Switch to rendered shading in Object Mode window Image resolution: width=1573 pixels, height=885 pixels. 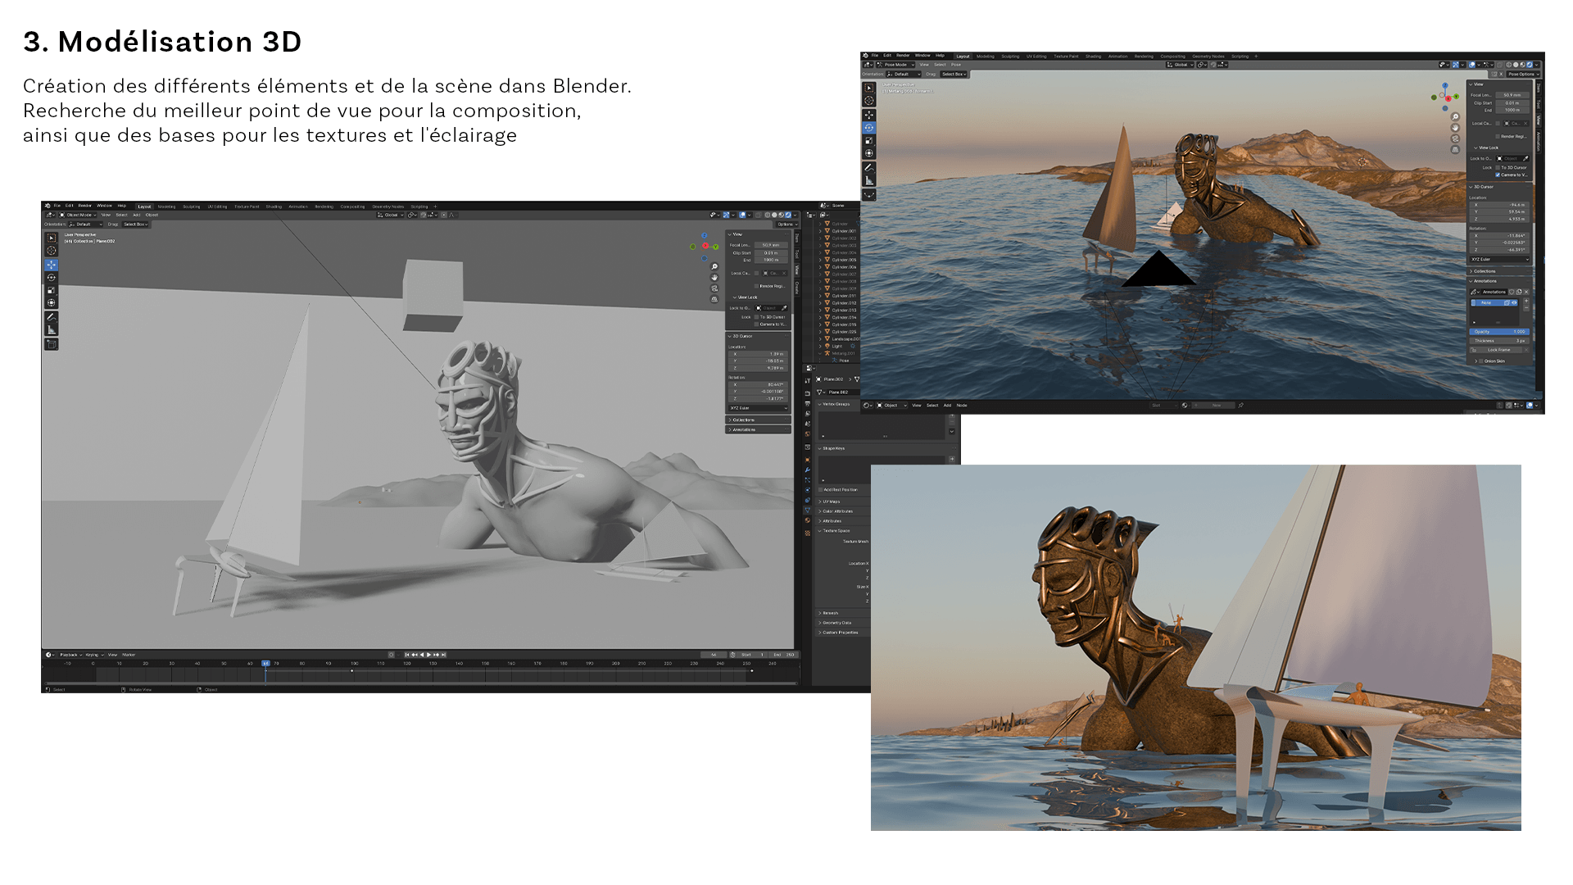coord(788,215)
